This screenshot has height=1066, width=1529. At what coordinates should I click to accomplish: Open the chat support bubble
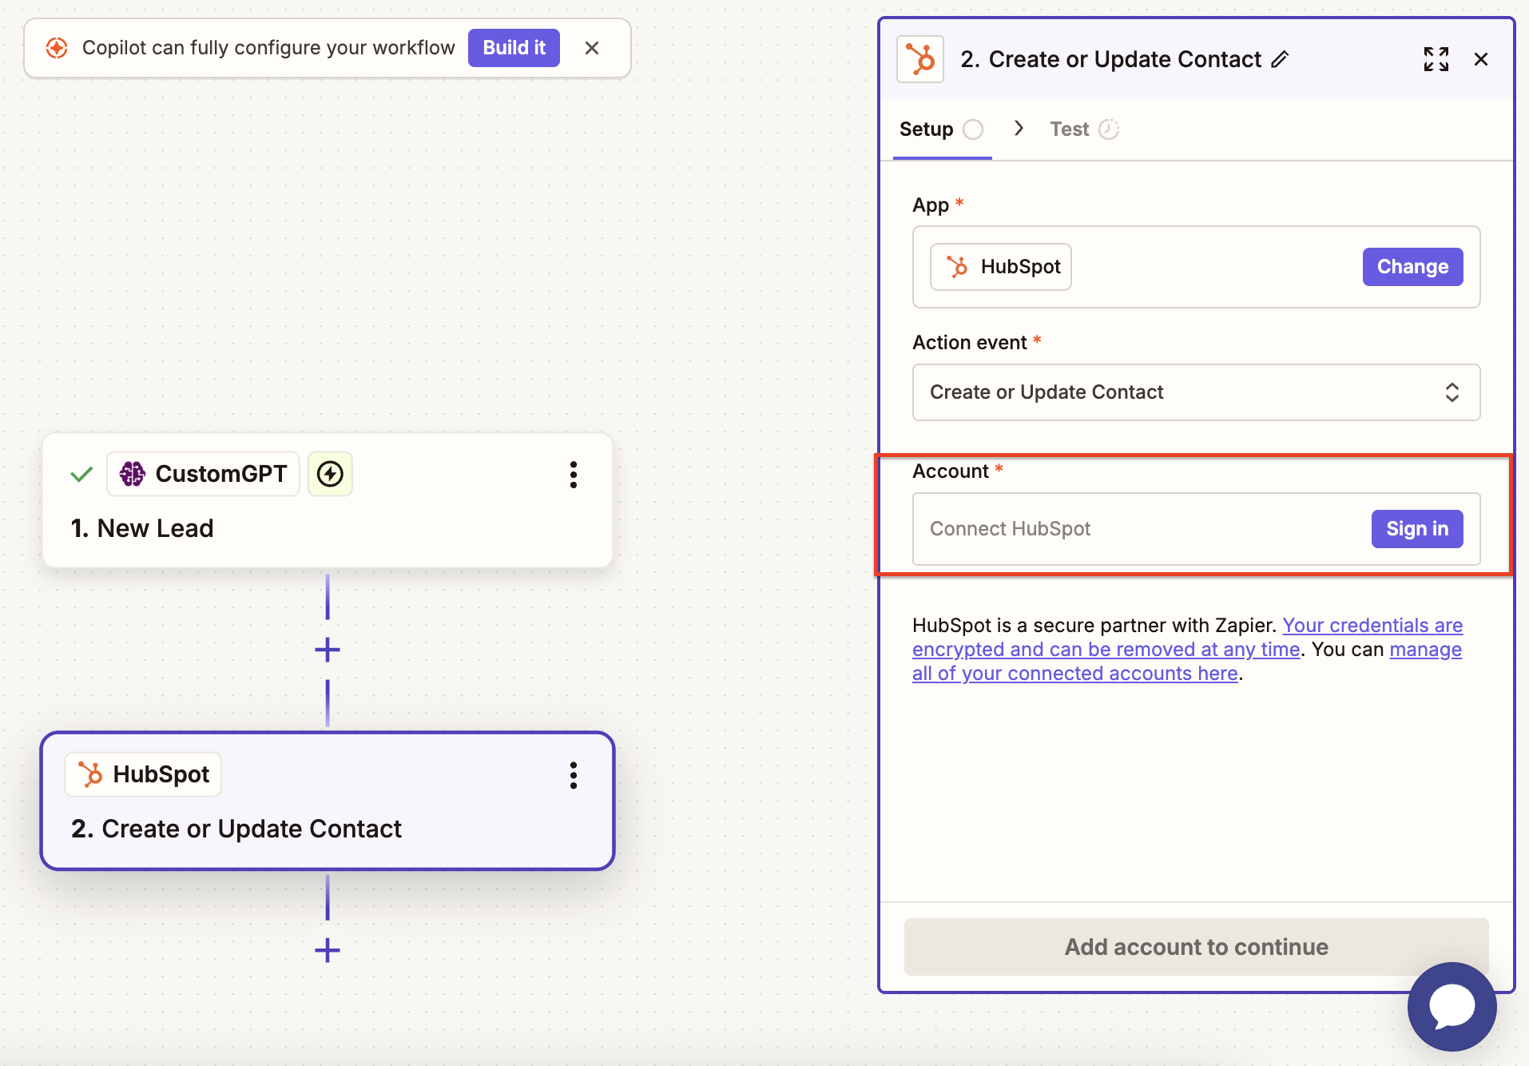tap(1452, 1007)
